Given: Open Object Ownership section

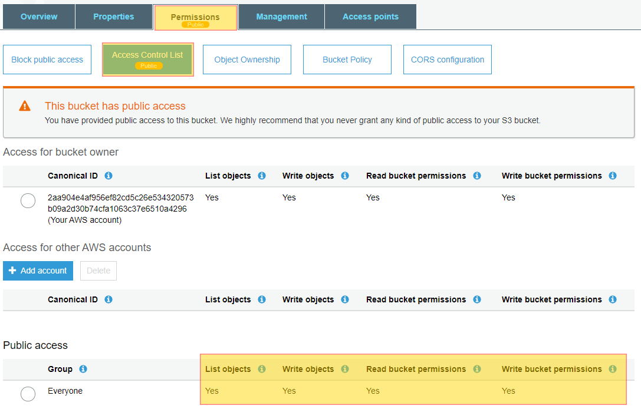Looking at the screenshot, I should coord(247,60).
